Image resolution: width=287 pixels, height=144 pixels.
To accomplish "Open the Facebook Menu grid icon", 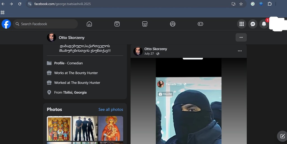I will 242,24.
